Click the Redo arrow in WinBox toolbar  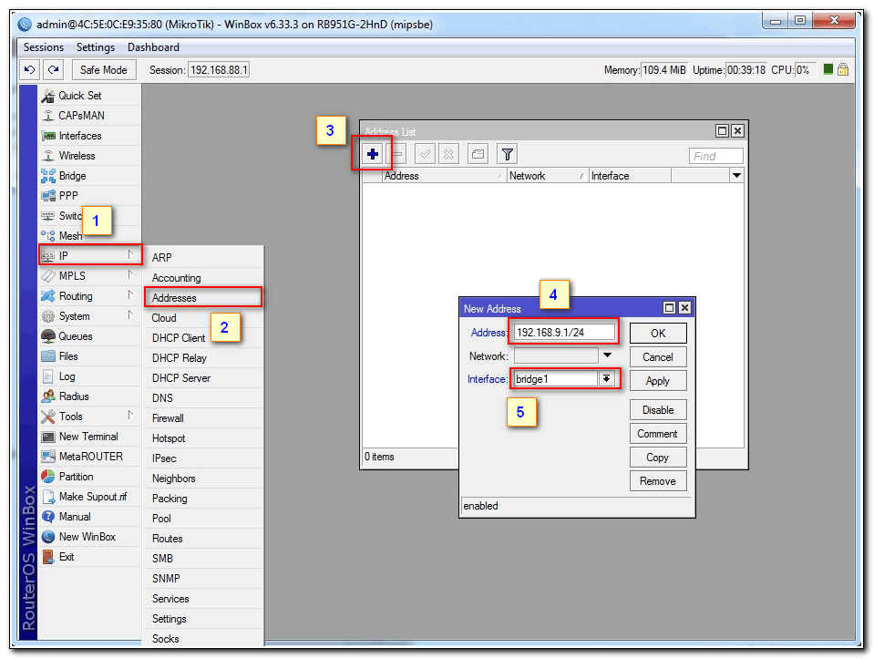(x=54, y=69)
